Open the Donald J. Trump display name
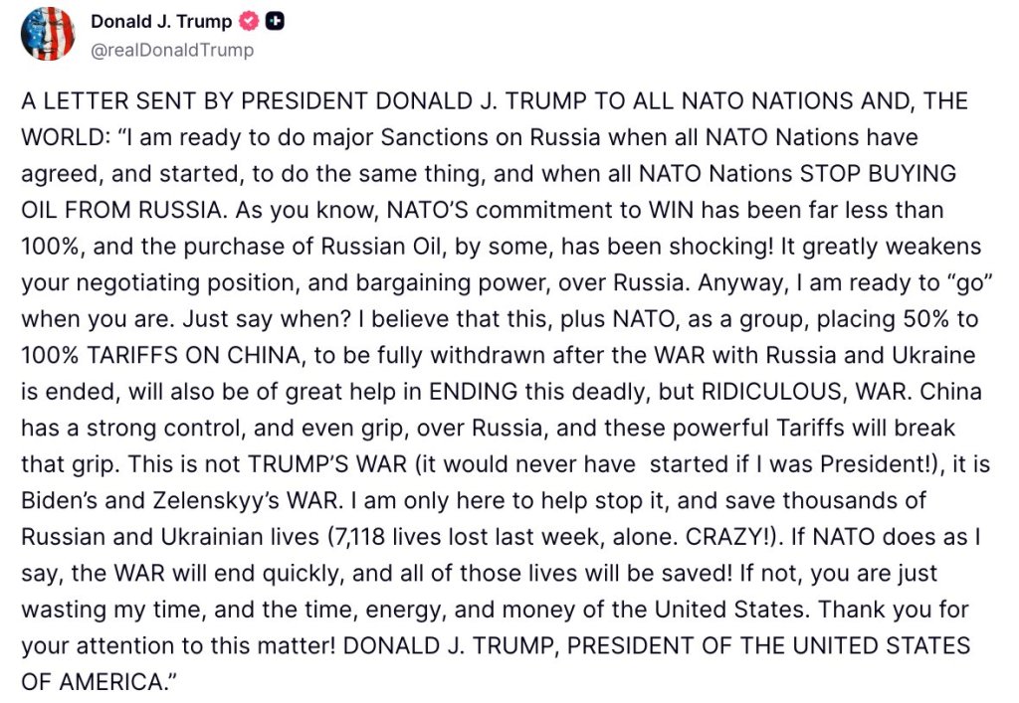The image size is (1019, 703). coord(161,22)
